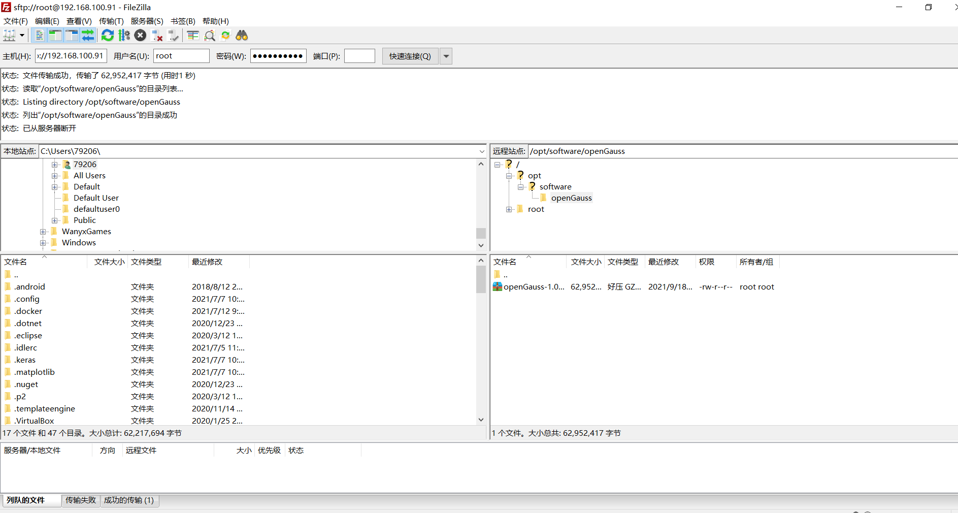This screenshot has height=513, width=958.
Task: Switch to the 成功的传输 (1) tab
Action: coord(129,500)
